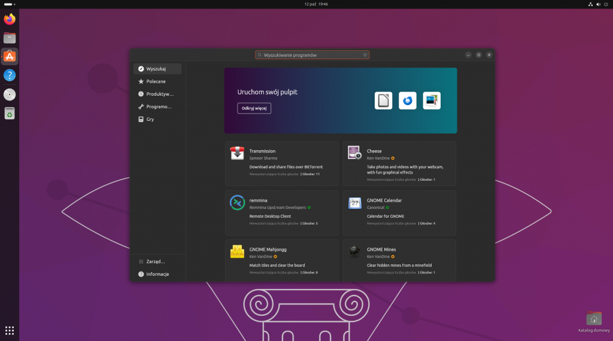Screen dimensions: 613x341
Task: Open the clock 12 paź 19:46 in top bar
Action: [x=316, y=4]
